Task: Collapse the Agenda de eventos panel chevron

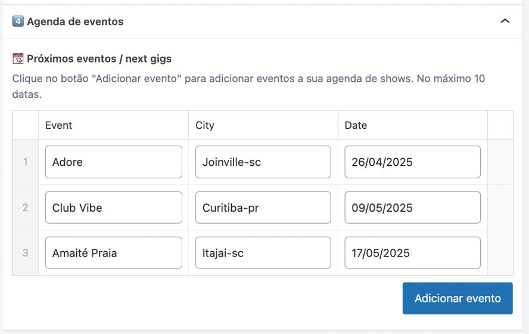Action: click(505, 21)
